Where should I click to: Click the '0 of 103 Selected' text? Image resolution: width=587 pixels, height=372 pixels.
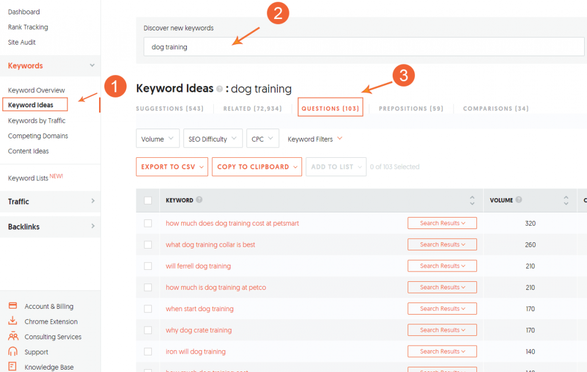(394, 166)
